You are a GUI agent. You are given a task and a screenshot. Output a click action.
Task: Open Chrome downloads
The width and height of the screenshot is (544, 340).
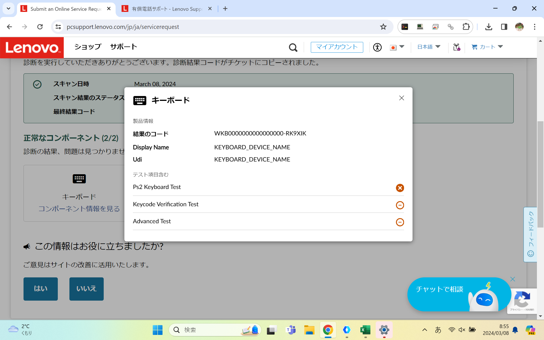pos(488,27)
